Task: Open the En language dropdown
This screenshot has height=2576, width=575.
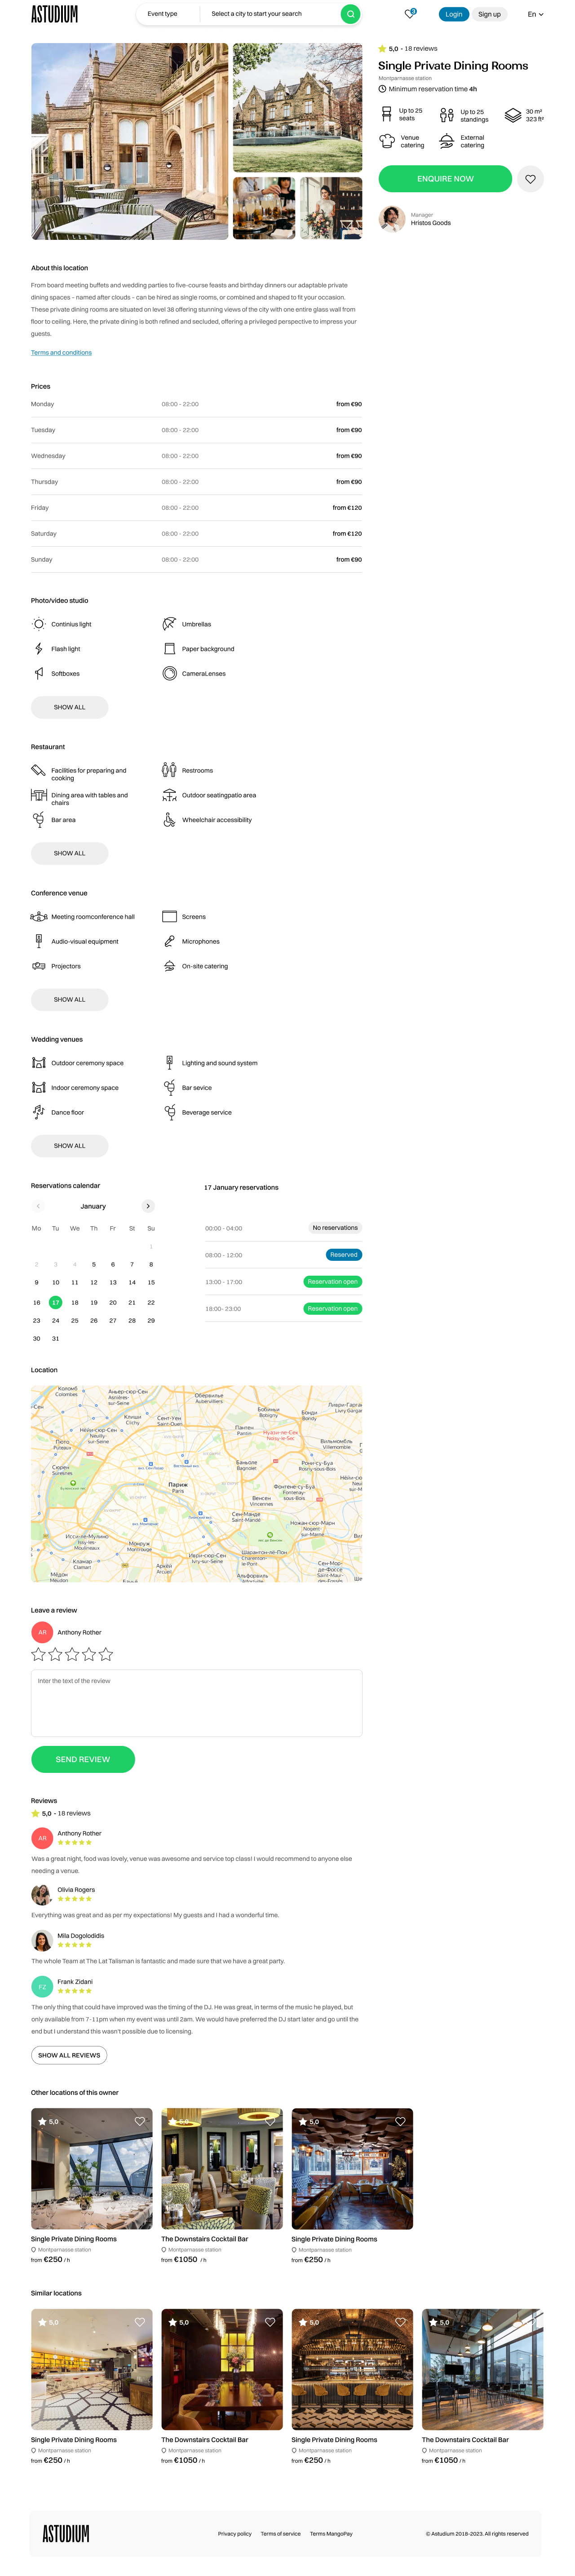Action: pos(535,14)
